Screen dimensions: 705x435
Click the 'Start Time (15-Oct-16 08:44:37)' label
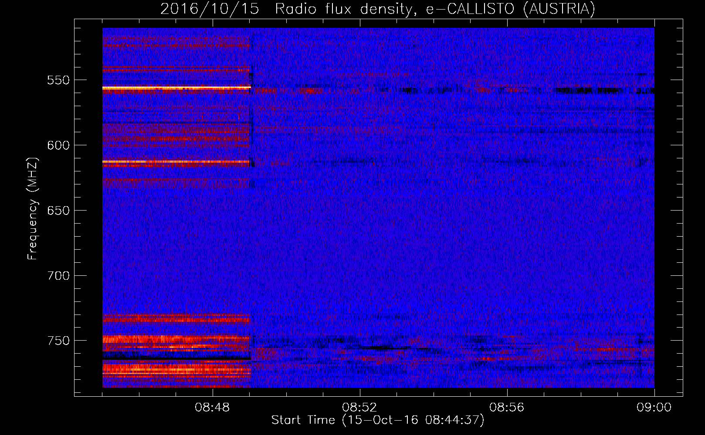click(378, 420)
